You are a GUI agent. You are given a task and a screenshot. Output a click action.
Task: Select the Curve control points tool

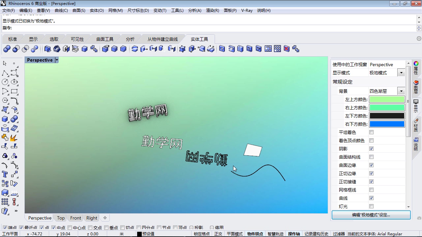tap(14, 73)
